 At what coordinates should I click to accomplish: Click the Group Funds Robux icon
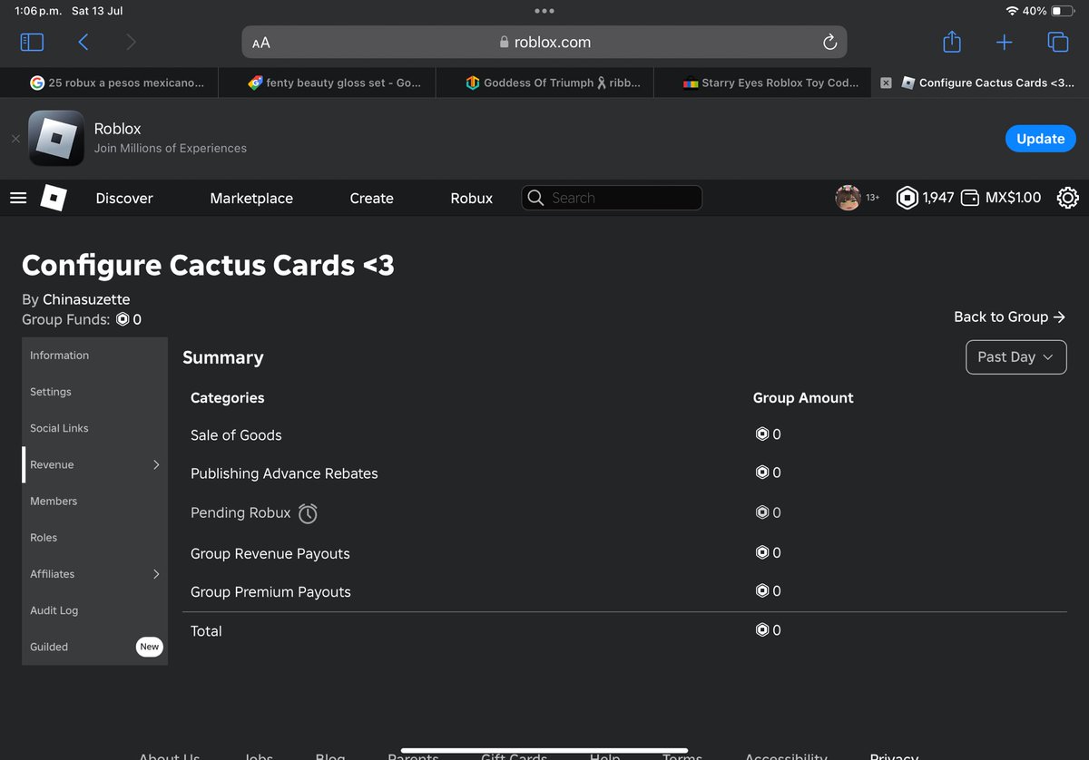click(x=123, y=319)
